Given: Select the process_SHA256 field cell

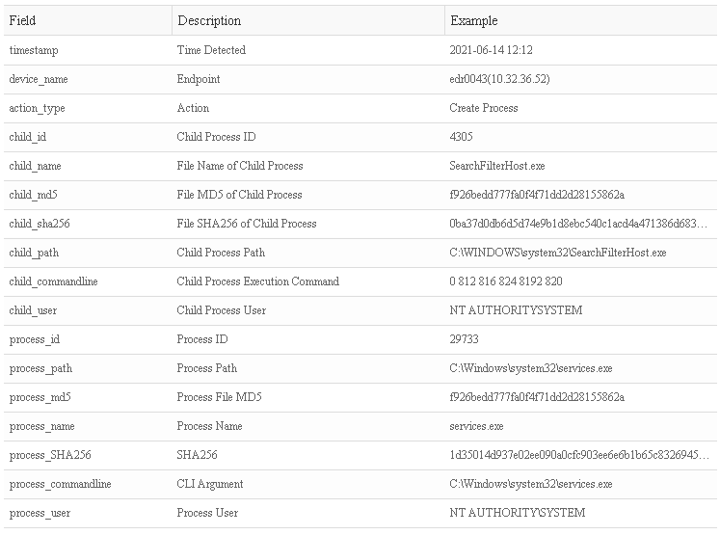Looking at the screenshot, I should [50, 455].
